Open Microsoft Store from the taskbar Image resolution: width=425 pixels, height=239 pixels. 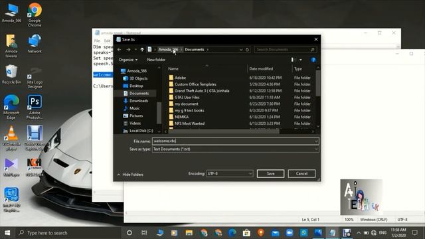pyautogui.click(x=246, y=233)
